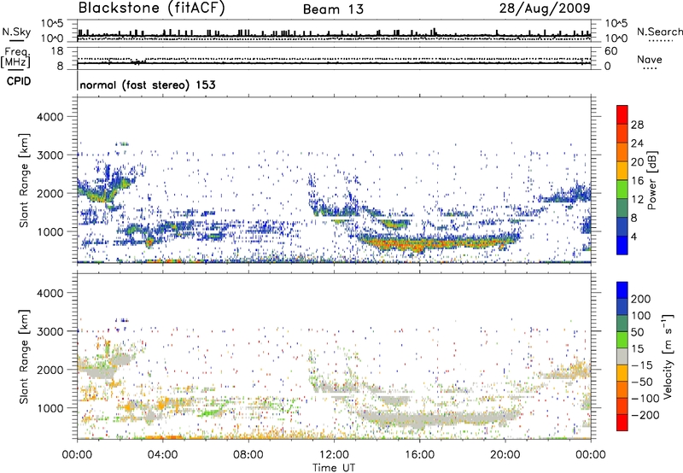Click the '08:00' time axis label
The height and width of the screenshot is (473, 683).
(248, 455)
